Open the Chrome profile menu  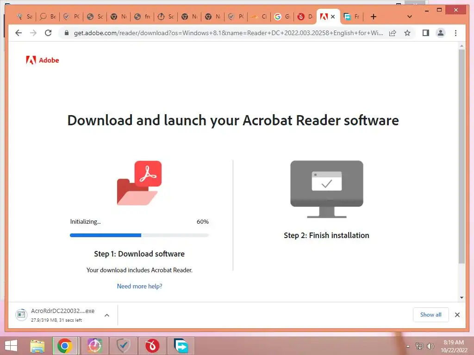441,33
